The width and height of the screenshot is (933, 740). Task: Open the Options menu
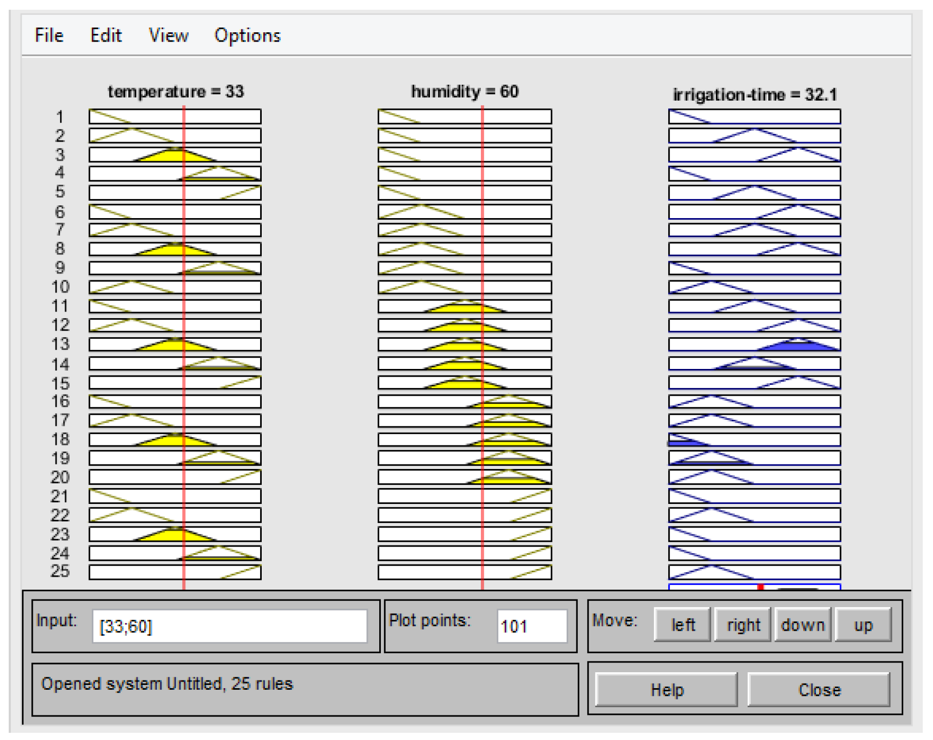coord(247,35)
